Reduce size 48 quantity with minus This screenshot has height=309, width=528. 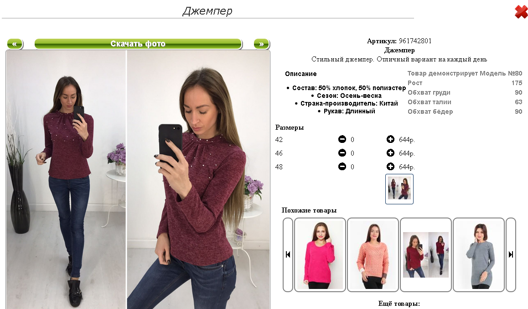point(342,167)
